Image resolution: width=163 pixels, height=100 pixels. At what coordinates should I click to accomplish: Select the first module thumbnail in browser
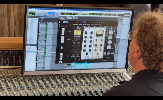pos(63,31)
